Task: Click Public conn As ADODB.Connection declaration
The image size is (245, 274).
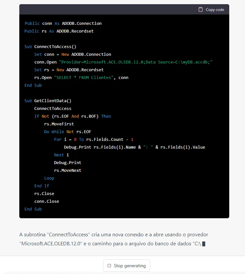Action: click(x=63, y=24)
